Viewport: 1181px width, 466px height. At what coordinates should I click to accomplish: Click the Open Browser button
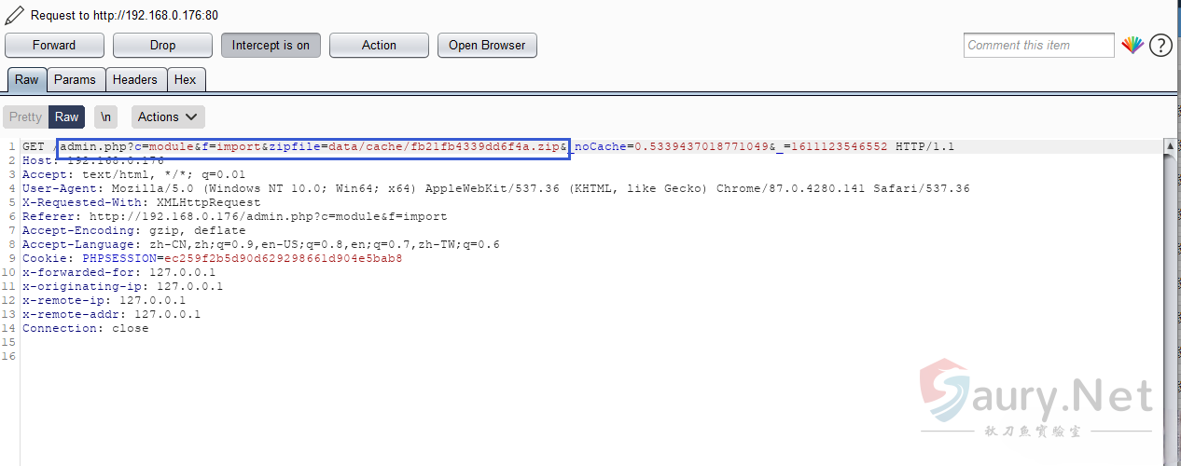[486, 45]
